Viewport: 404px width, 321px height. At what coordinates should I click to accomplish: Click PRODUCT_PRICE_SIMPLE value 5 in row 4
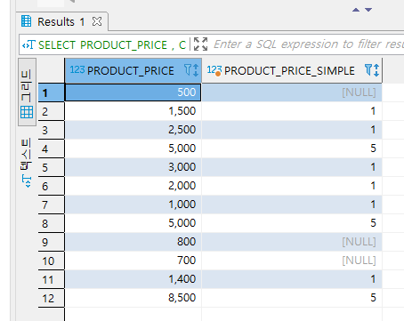pyautogui.click(x=292, y=148)
